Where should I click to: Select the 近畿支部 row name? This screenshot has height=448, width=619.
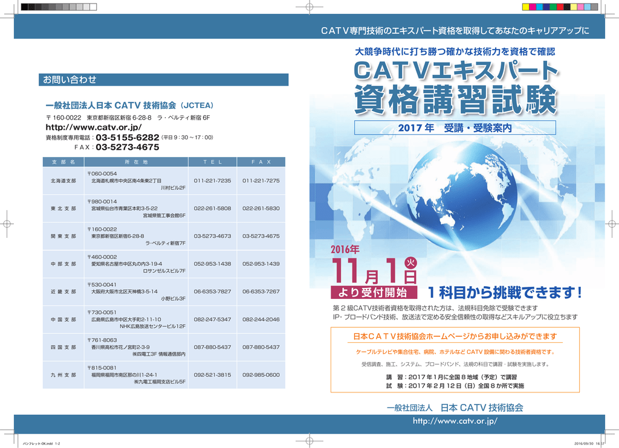click(63, 292)
